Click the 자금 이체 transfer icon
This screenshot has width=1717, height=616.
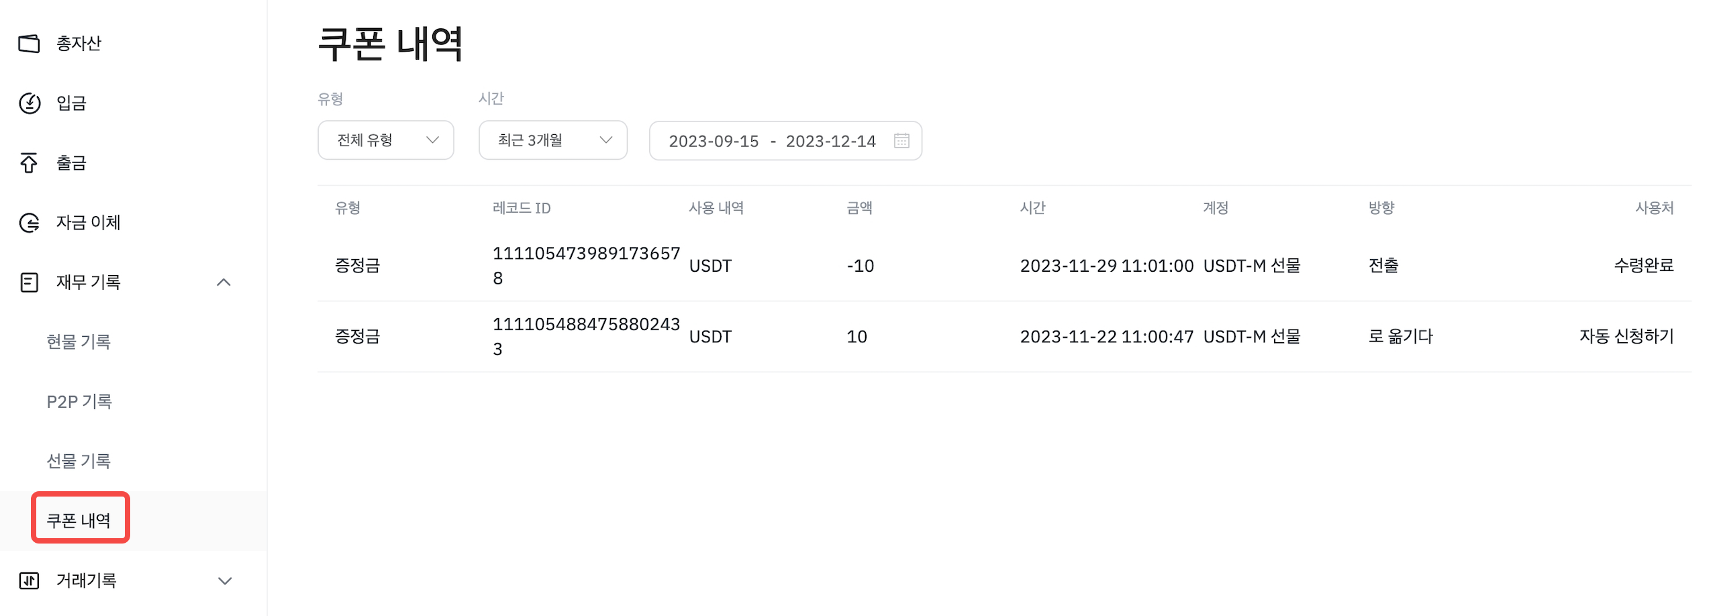[x=29, y=223]
